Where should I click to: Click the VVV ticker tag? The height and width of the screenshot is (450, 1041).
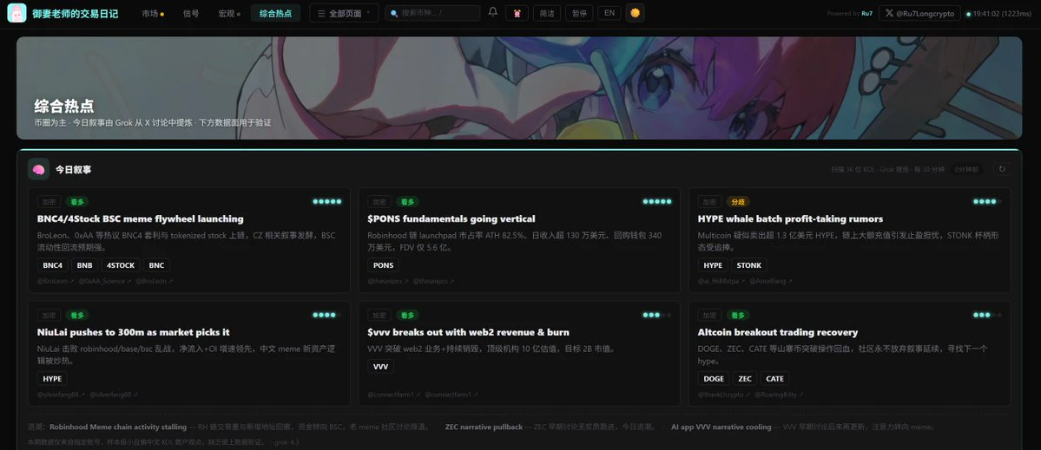pyautogui.click(x=380, y=367)
